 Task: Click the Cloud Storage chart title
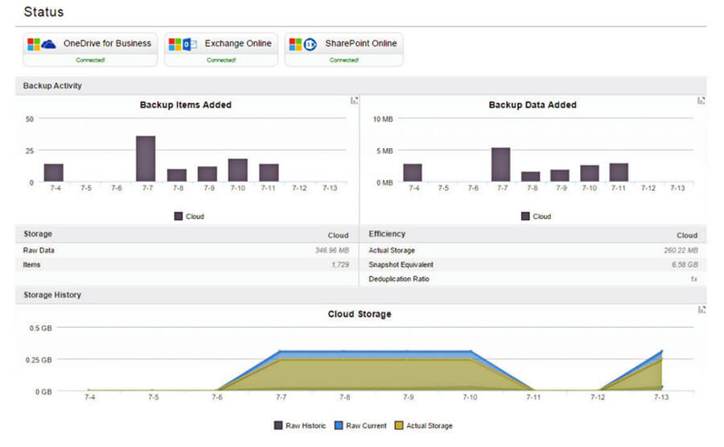[x=360, y=314]
